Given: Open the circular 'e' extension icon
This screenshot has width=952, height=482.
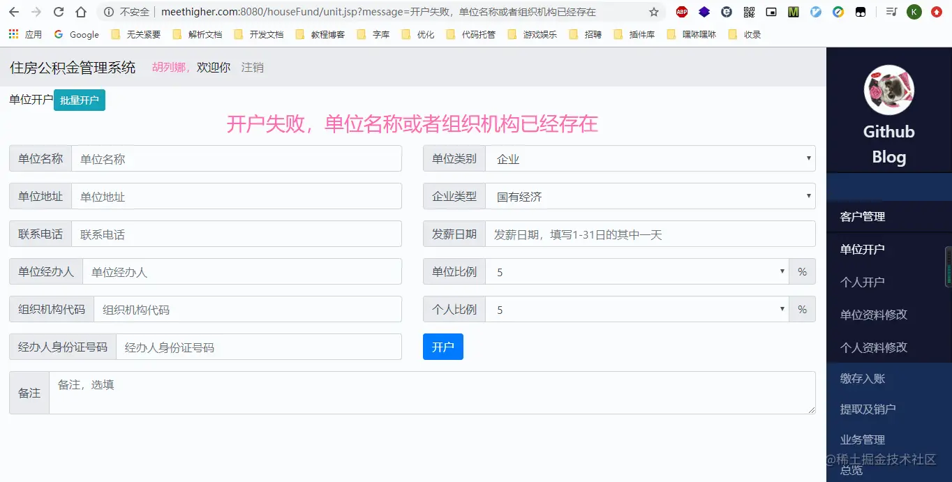Looking at the screenshot, I should point(727,12).
